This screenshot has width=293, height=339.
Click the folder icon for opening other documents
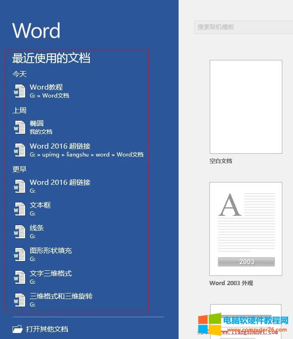[x=18, y=329]
